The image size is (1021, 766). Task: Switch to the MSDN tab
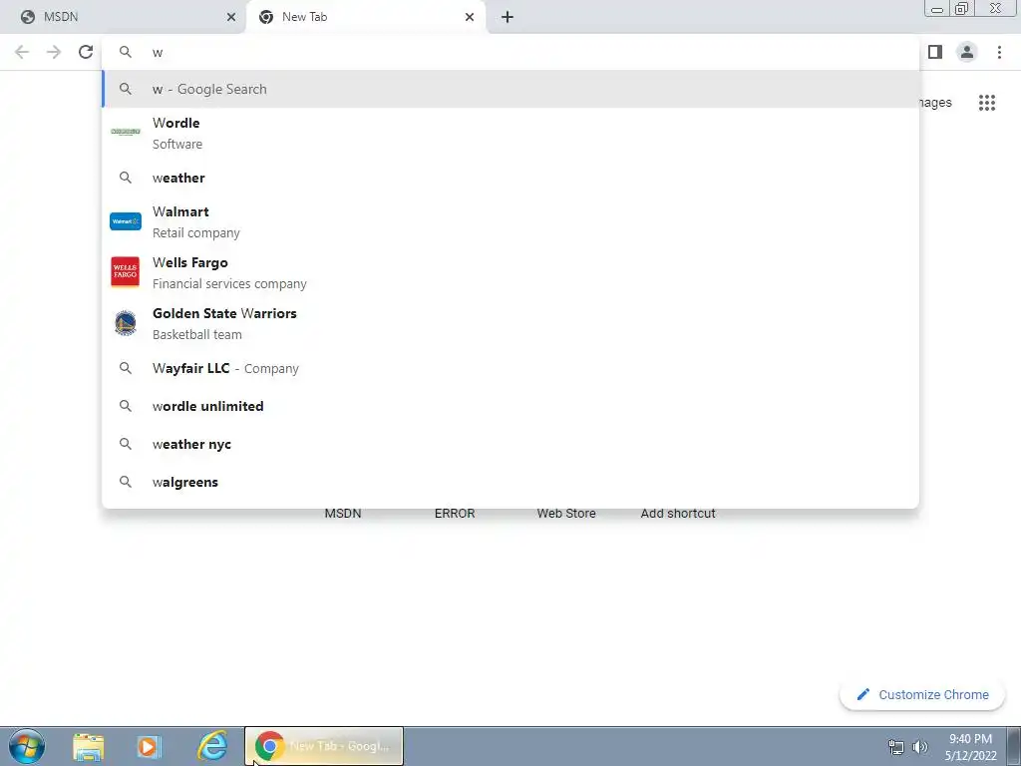click(124, 17)
